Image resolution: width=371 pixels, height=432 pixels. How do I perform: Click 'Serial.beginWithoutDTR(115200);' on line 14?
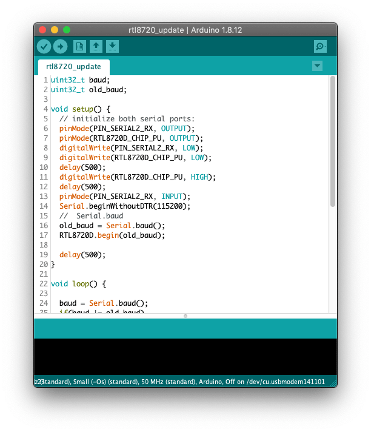[x=125, y=206]
